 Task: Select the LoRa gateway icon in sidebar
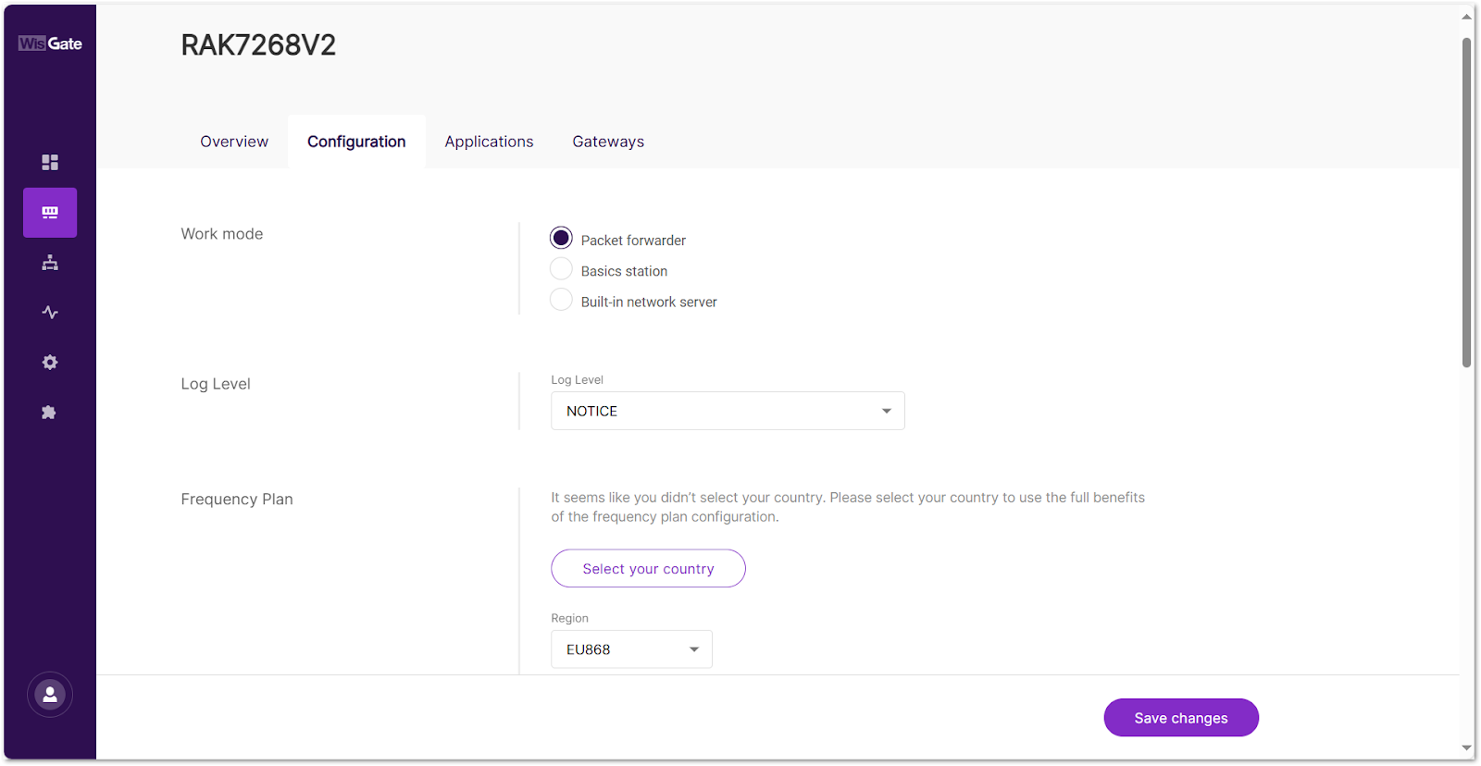(x=50, y=213)
